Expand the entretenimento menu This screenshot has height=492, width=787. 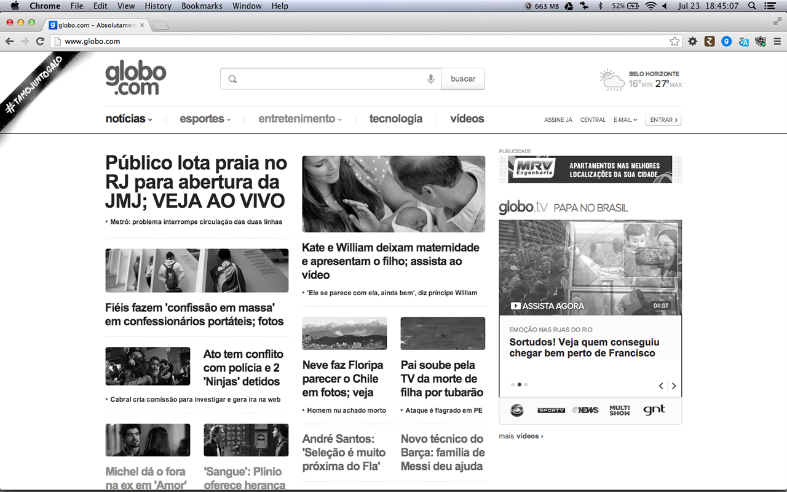click(299, 119)
